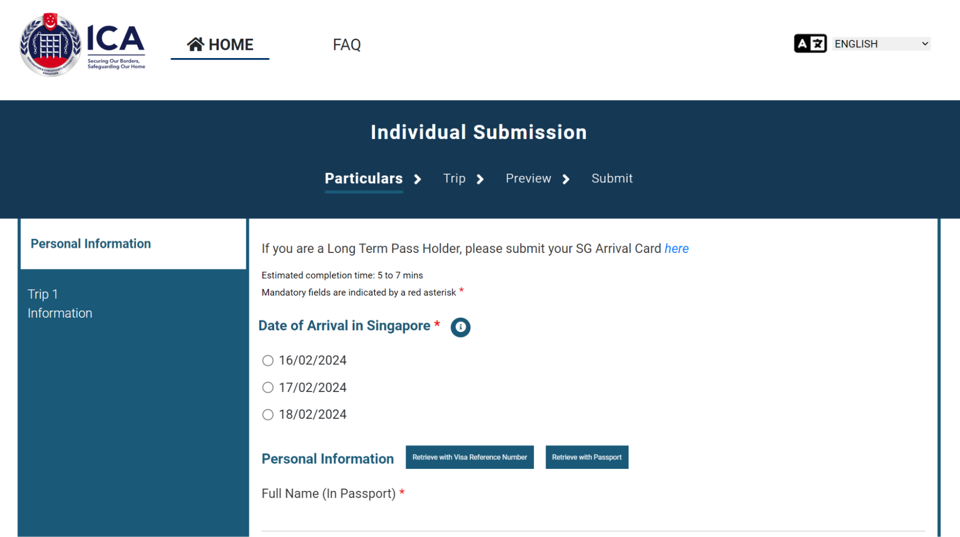960x537 pixels.
Task: Select arrival date 17/02/2024
Action: 267,387
